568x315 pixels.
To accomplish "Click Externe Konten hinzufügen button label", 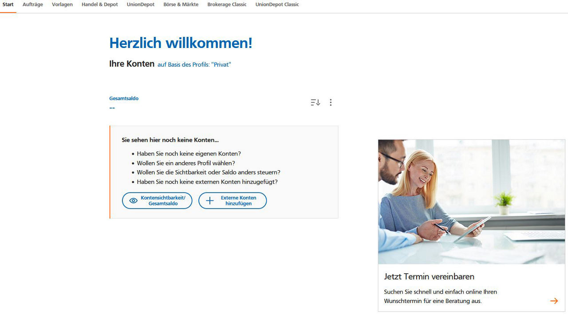I will (239, 201).
